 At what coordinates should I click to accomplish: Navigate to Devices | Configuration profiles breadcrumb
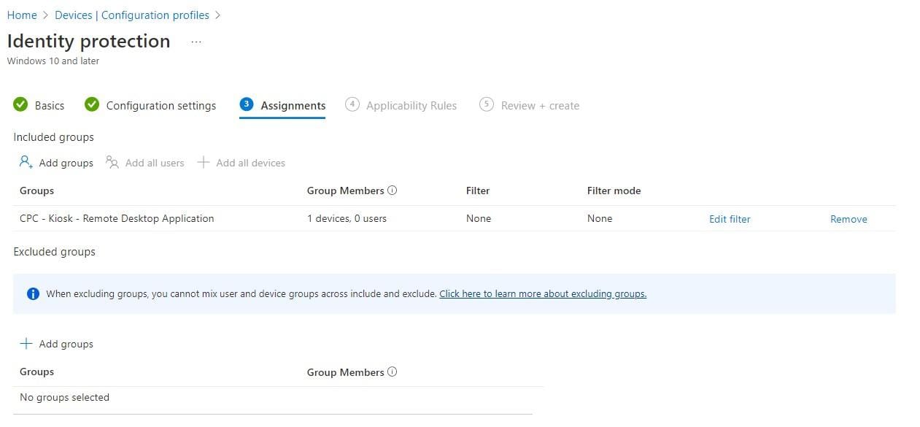pyautogui.click(x=132, y=15)
